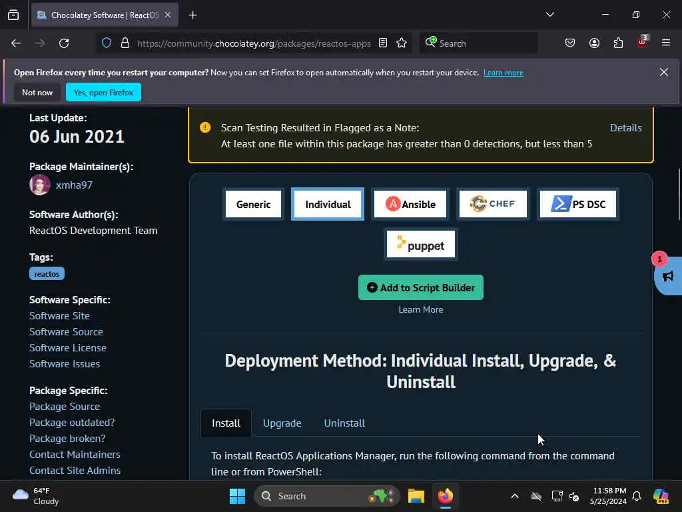Click xmha97 avatar thumbnail
The height and width of the screenshot is (512, 682).
tap(39, 185)
